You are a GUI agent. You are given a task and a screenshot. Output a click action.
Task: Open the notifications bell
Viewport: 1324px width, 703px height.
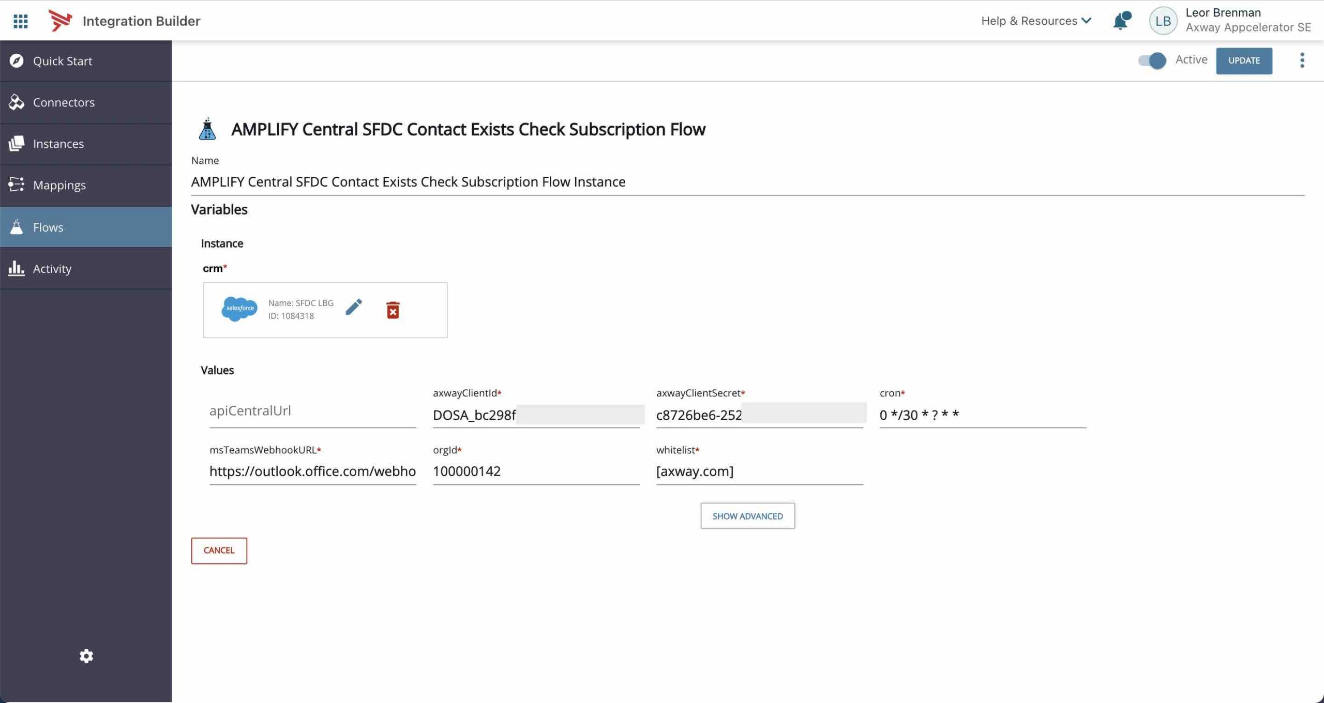point(1121,21)
